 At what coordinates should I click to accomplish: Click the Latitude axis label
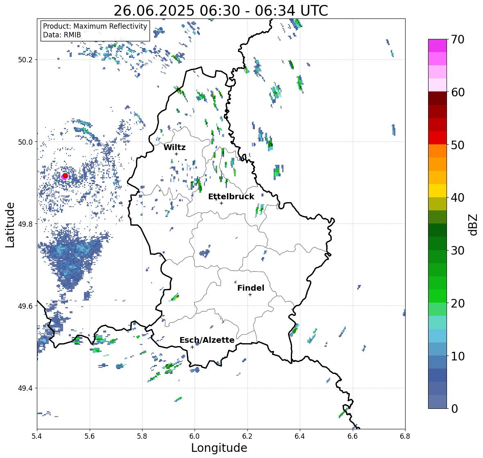pyautogui.click(x=10, y=225)
